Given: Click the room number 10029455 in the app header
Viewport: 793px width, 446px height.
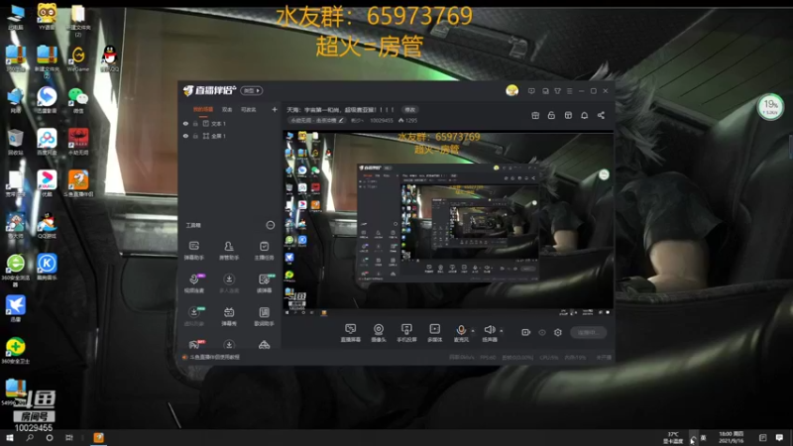Looking at the screenshot, I should 382,120.
